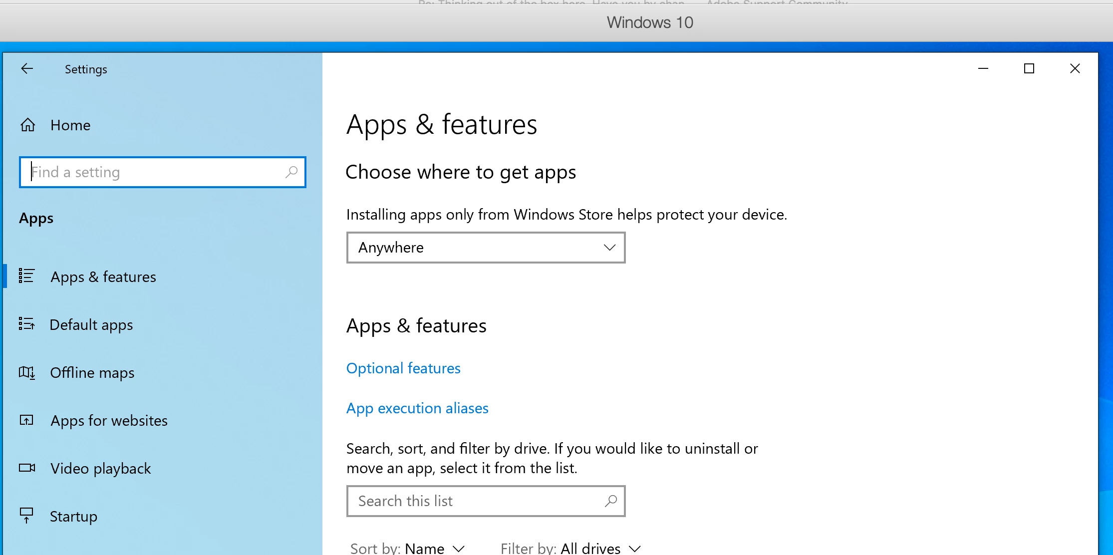Open Default apps settings page

91,325
